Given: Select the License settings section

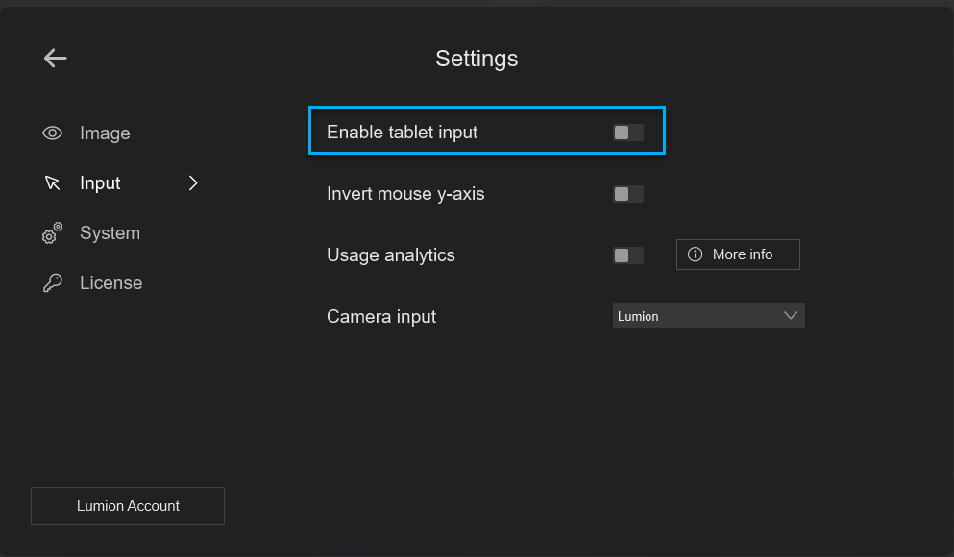Looking at the screenshot, I should coord(111,282).
